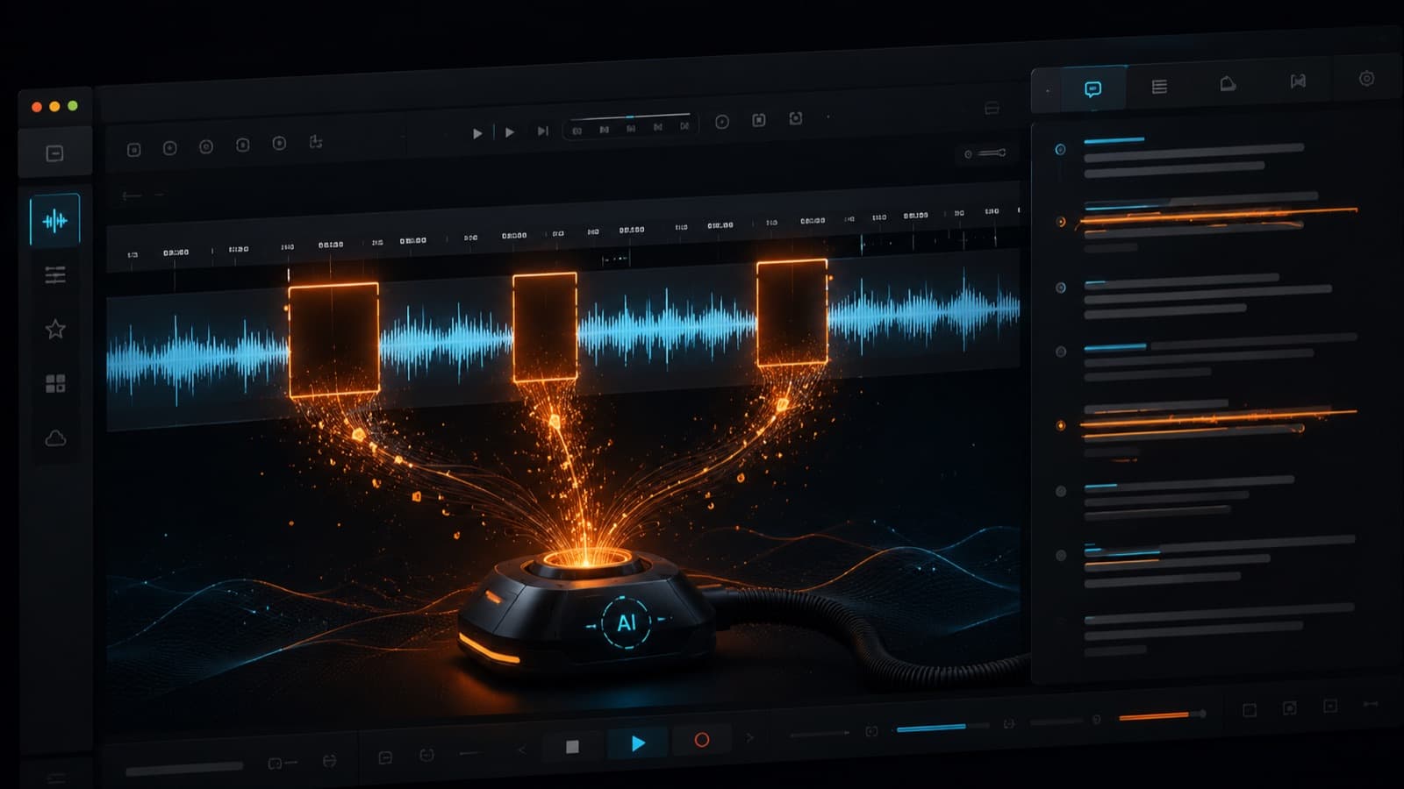
Task: Open the grid layout icon in the sidebar
Action: (x=55, y=383)
